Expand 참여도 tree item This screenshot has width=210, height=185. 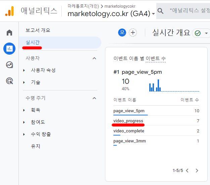[x=24, y=122]
